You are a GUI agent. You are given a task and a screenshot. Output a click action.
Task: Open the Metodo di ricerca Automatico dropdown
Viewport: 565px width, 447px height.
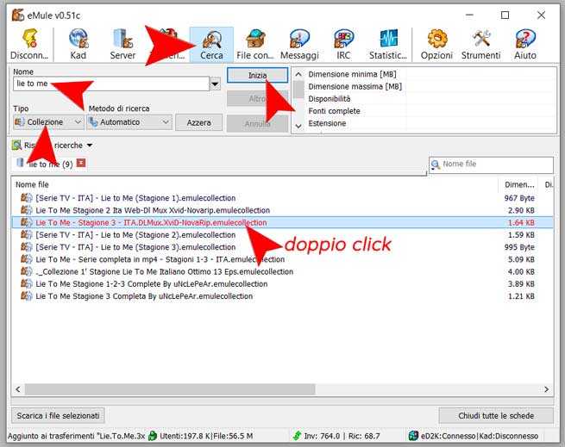click(129, 122)
